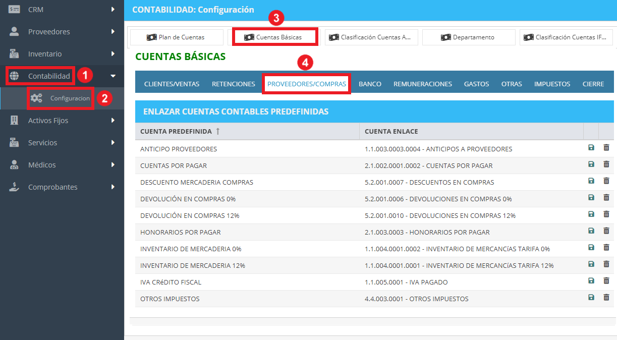Switch to the BANCO tab
The height and width of the screenshot is (340, 617).
[370, 84]
